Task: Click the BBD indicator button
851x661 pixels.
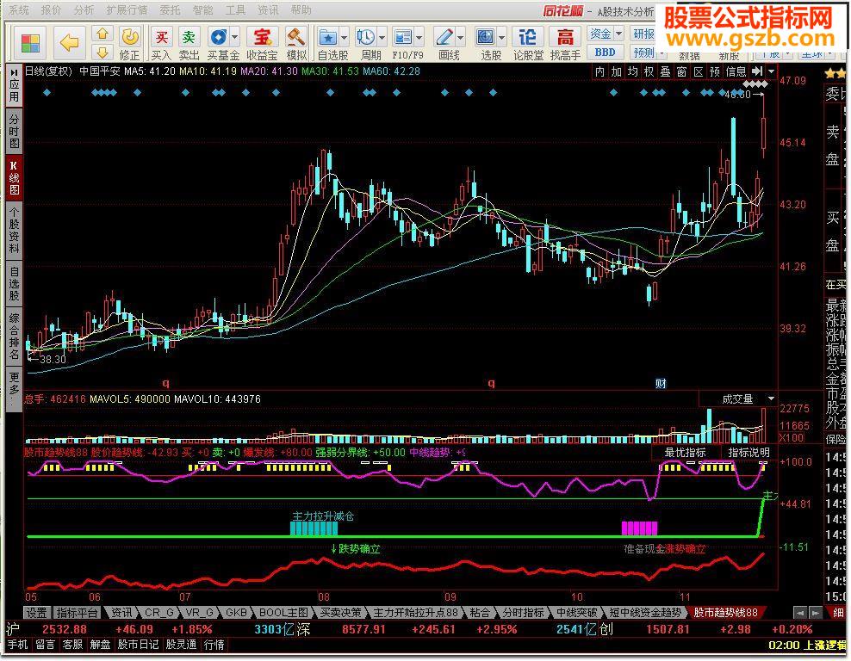Action: click(605, 52)
